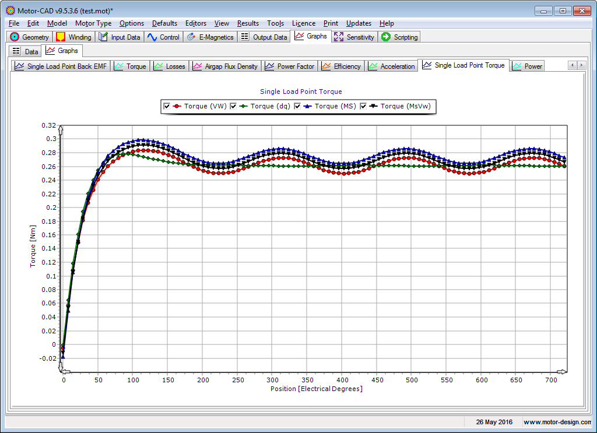Viewport: 597px width, 433px height.
Task: Toggle Torque (MsVw) series checkbox
Action: click(363, 106)
